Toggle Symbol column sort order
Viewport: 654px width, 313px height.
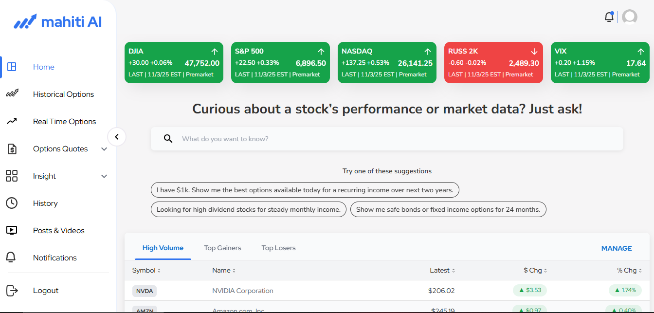159,270
